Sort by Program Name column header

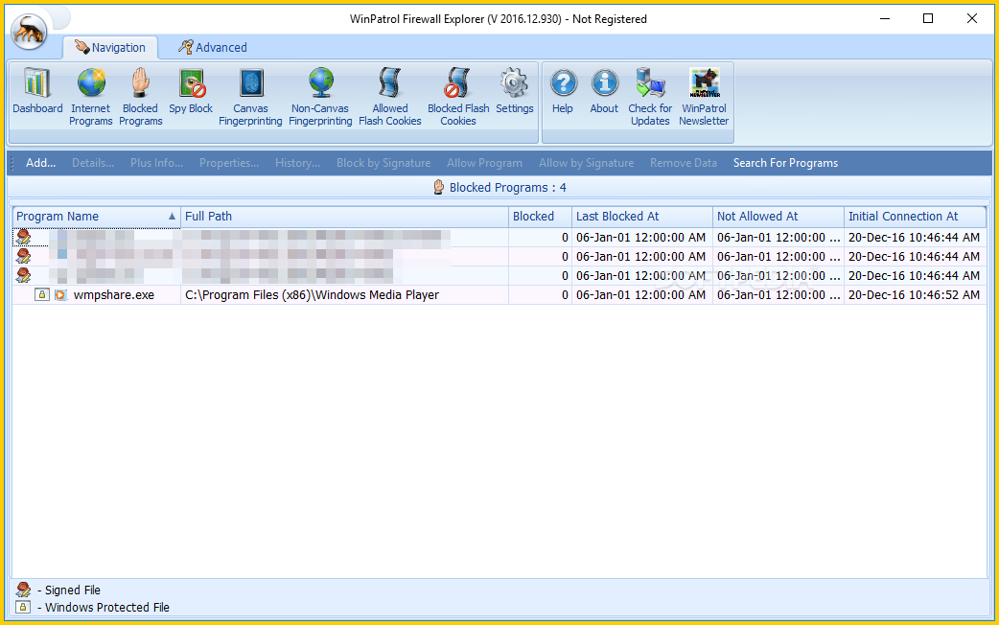pyautogui.click(x=96, y=217)
